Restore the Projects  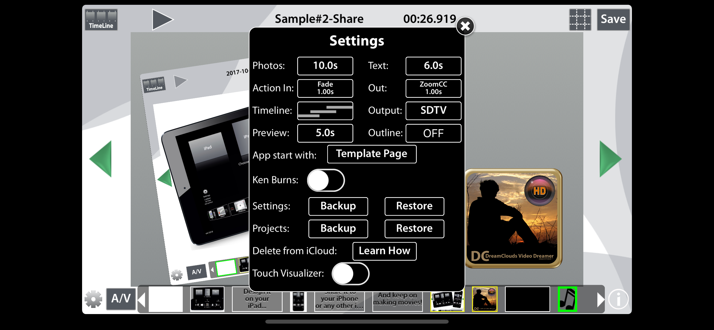point(414,229)
